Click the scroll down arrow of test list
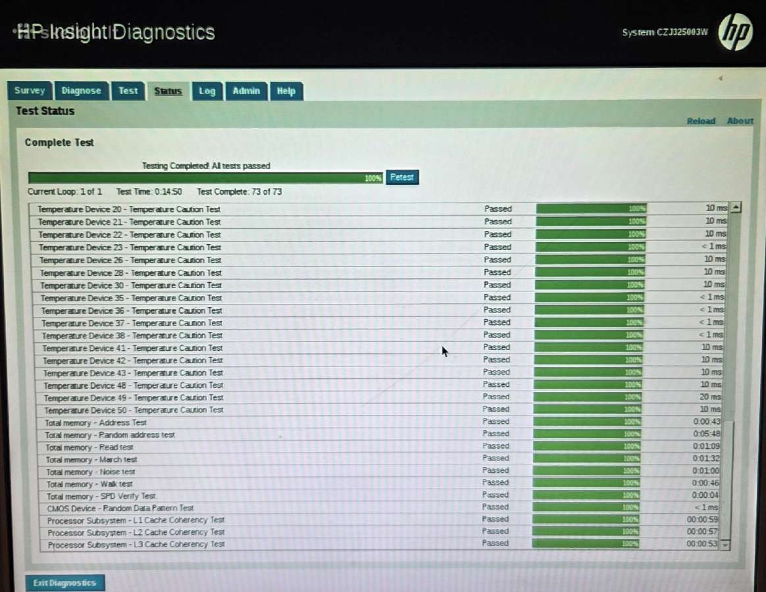Screen dimensions: 766x592 point(725,544)
